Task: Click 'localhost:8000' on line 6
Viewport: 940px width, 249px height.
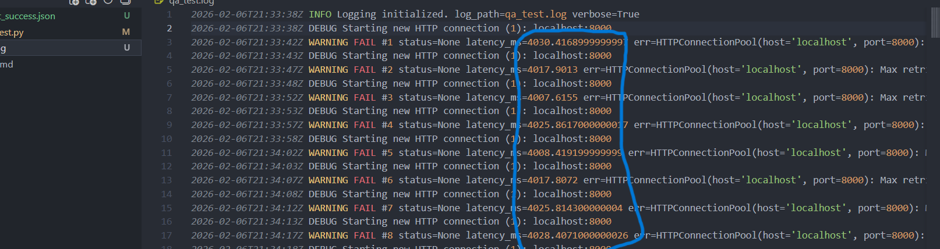Action: 573,83
